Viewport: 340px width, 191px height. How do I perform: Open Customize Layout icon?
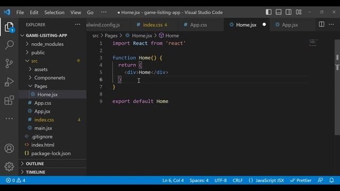coord(299,12)
